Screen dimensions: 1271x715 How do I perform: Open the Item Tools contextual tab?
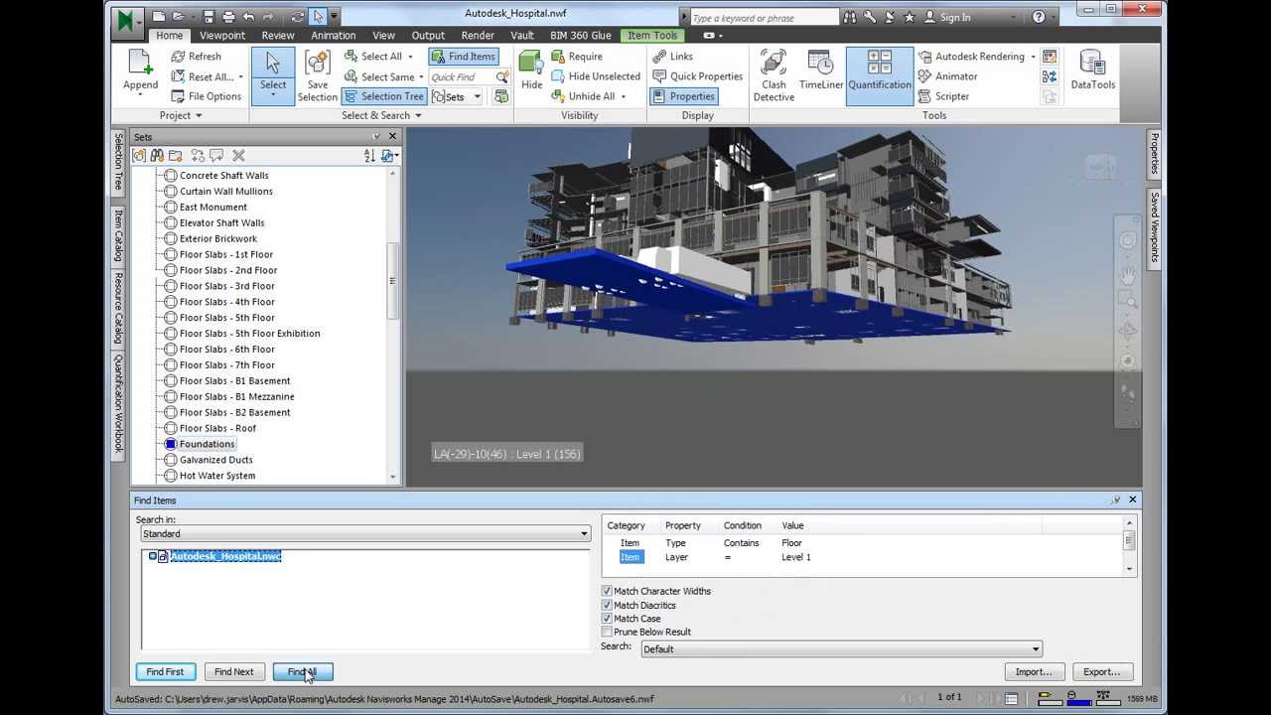click(x=652, y=35)
